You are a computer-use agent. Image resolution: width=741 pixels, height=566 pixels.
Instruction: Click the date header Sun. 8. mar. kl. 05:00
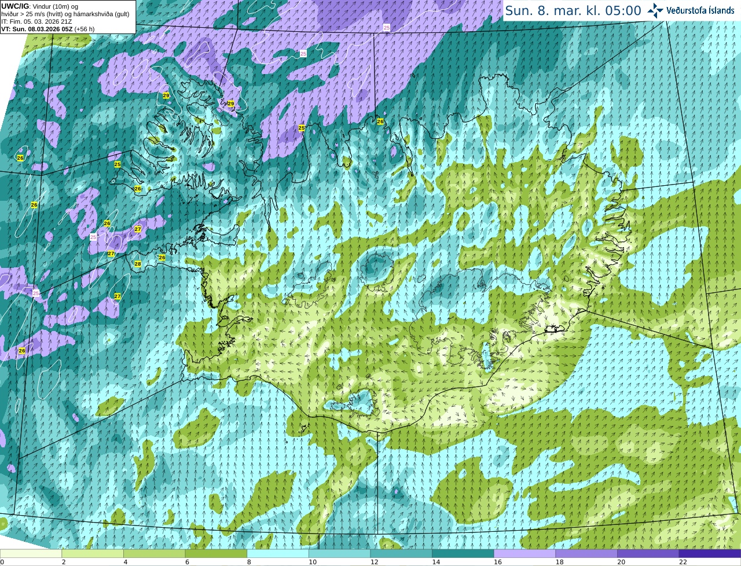click(x=573, y=10)
